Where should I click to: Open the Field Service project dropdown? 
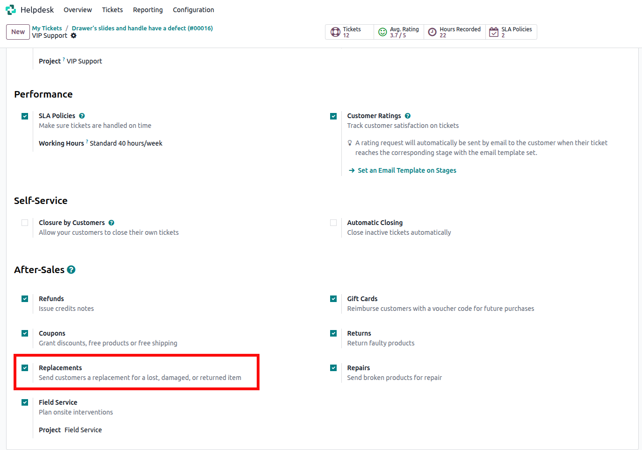83,430
